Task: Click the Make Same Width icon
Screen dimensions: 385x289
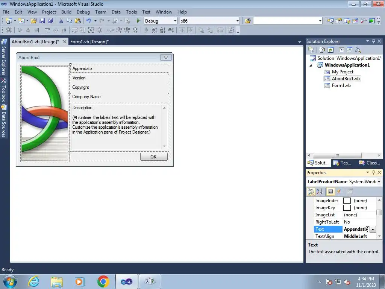Action: [x=74, y=30]
